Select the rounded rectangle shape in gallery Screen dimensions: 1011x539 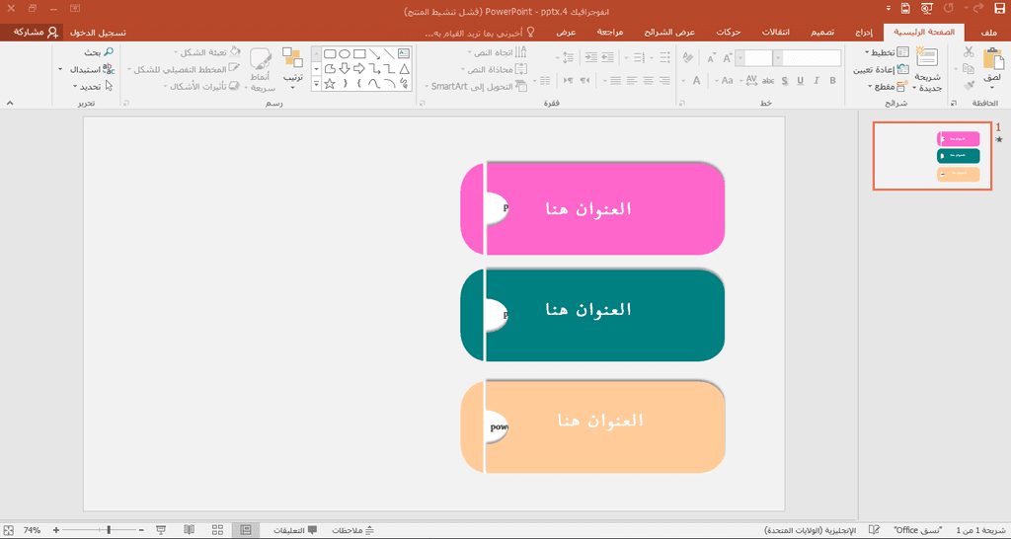tap(330, 53)
